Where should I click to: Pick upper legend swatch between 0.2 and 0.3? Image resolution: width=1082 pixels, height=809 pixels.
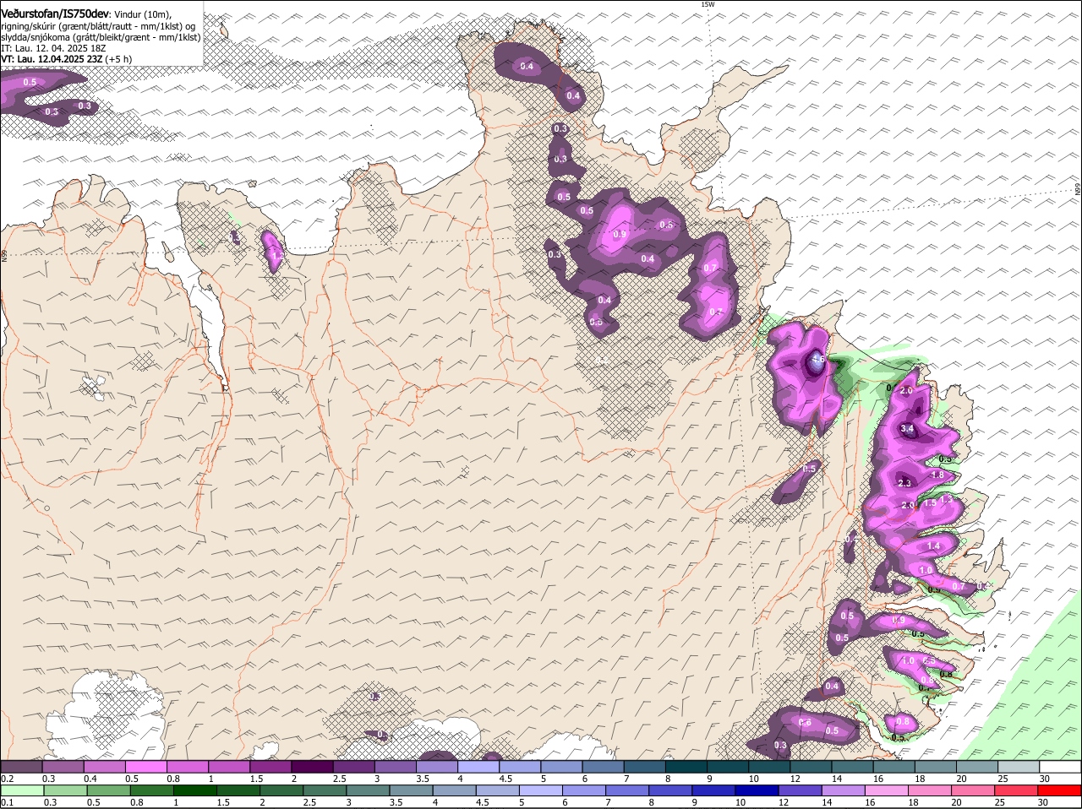[x=21, y=767]
